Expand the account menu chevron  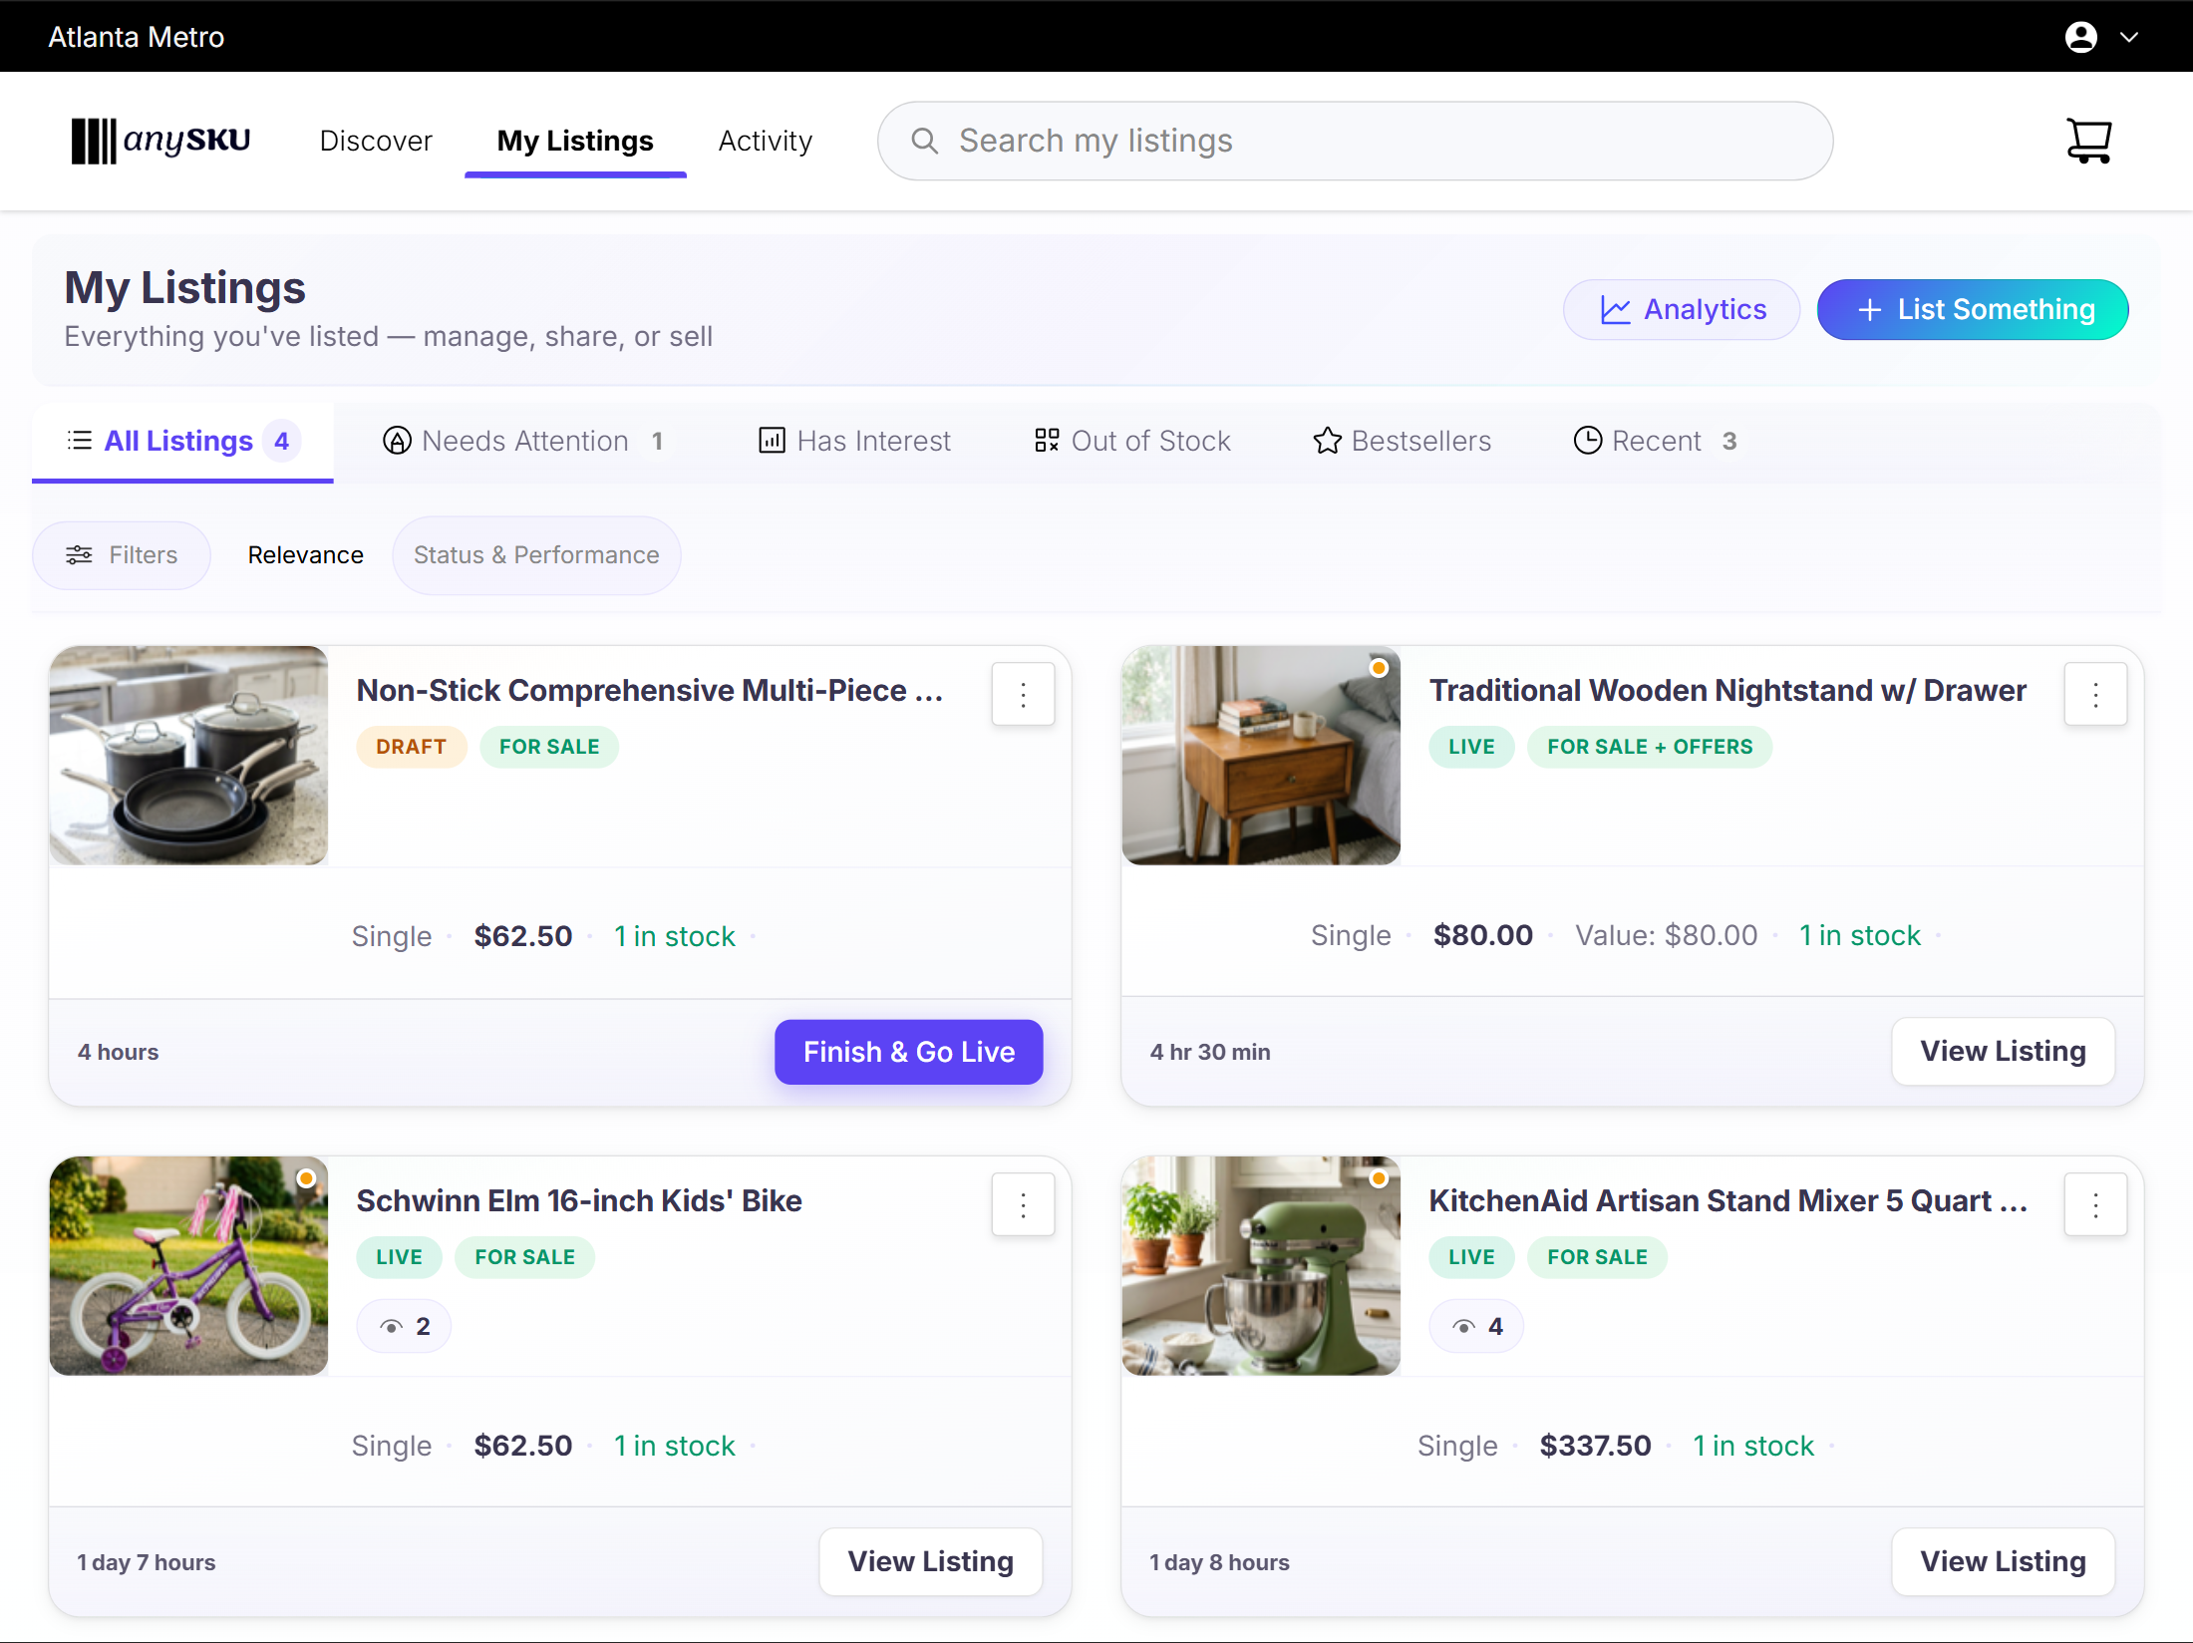pyautogui.click(x=2130, y=36)
